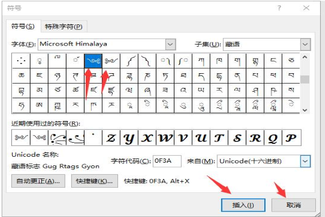Screen dimensions: 325x217
Task: Open the help question mark button
Action: coord(279,8)
